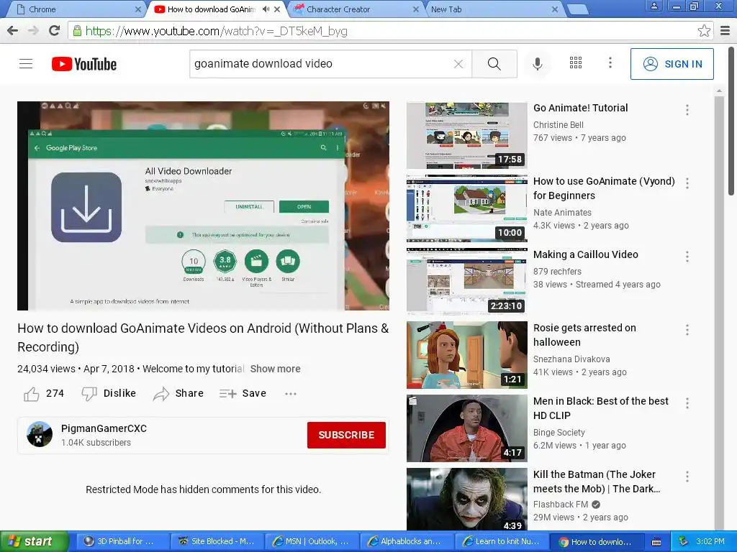Viewport: 737px width, 552px height.
Task: Open How to use GoAnimate thumbnail
Action: click(x=466, y=208)
